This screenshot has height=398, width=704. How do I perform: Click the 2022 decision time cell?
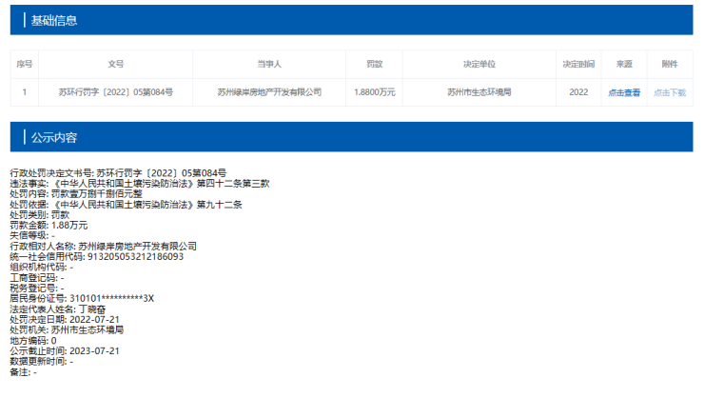(578, 92)
